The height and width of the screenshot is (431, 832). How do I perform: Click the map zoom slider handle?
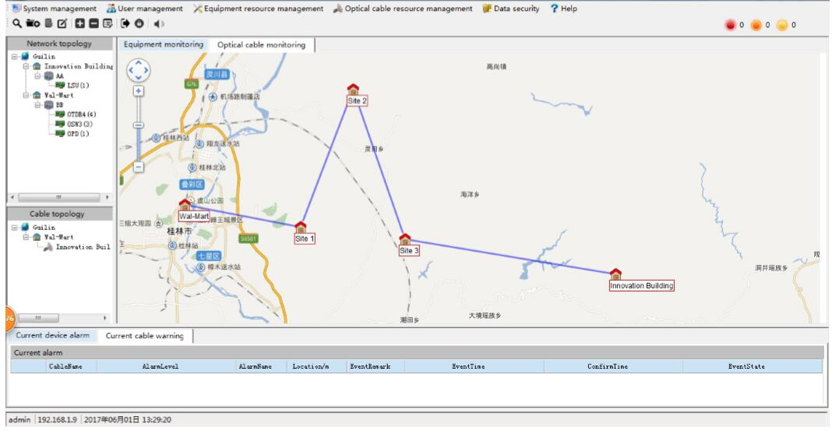coord(139,125)
